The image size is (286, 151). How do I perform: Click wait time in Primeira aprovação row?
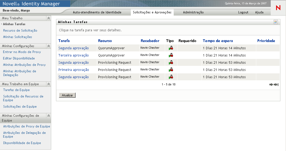pos(224,70)
